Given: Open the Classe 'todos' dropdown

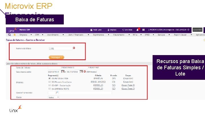Looking at the screenshot, I should pos(54,97).
